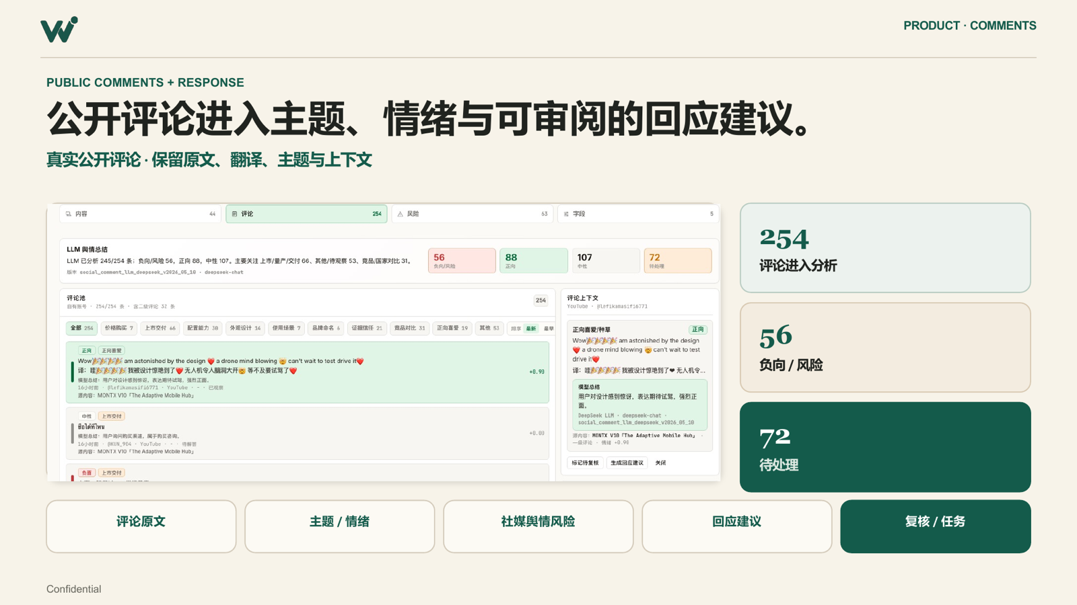The image size is (1077, 605).
Task: Select the 'am astonished by the design' comment row
Action: [x=308, y=372]
